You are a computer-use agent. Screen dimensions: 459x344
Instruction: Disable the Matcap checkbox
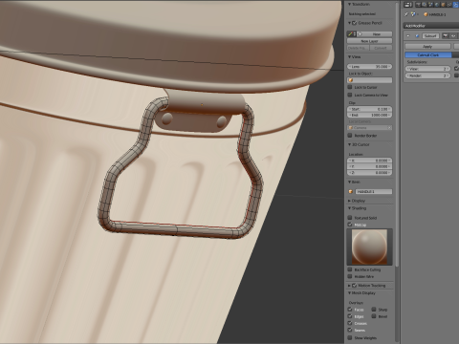coord(350,225)
